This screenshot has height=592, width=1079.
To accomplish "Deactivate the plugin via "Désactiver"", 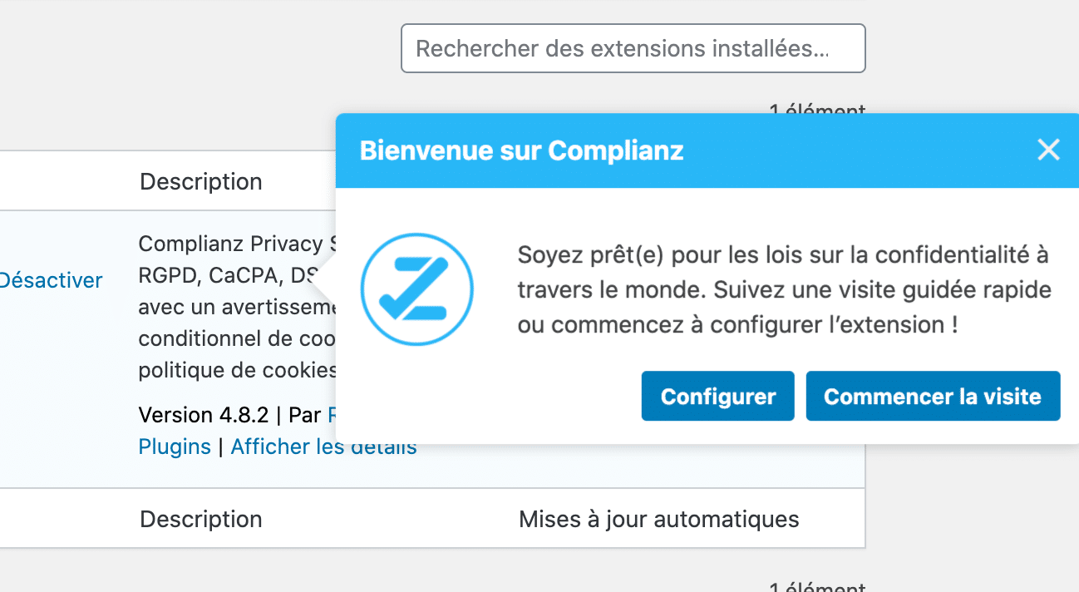I will pyautogui.click(x=51, y=280).
